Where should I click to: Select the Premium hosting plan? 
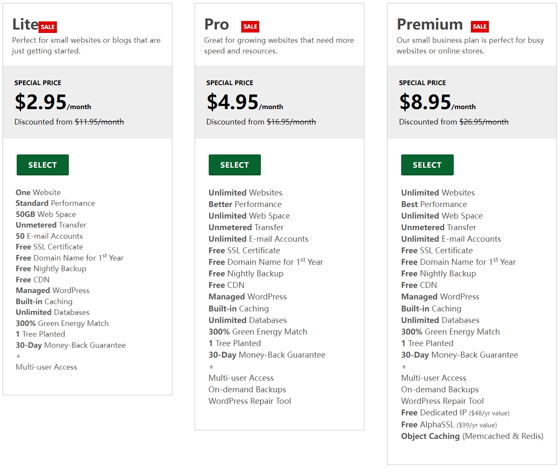[x=427, y=165]
